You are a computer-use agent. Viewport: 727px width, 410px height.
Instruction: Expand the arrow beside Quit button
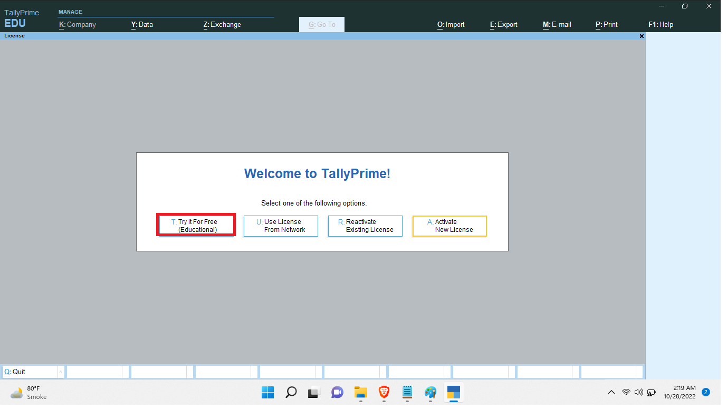pyautogui.click(x=61, y=372)
